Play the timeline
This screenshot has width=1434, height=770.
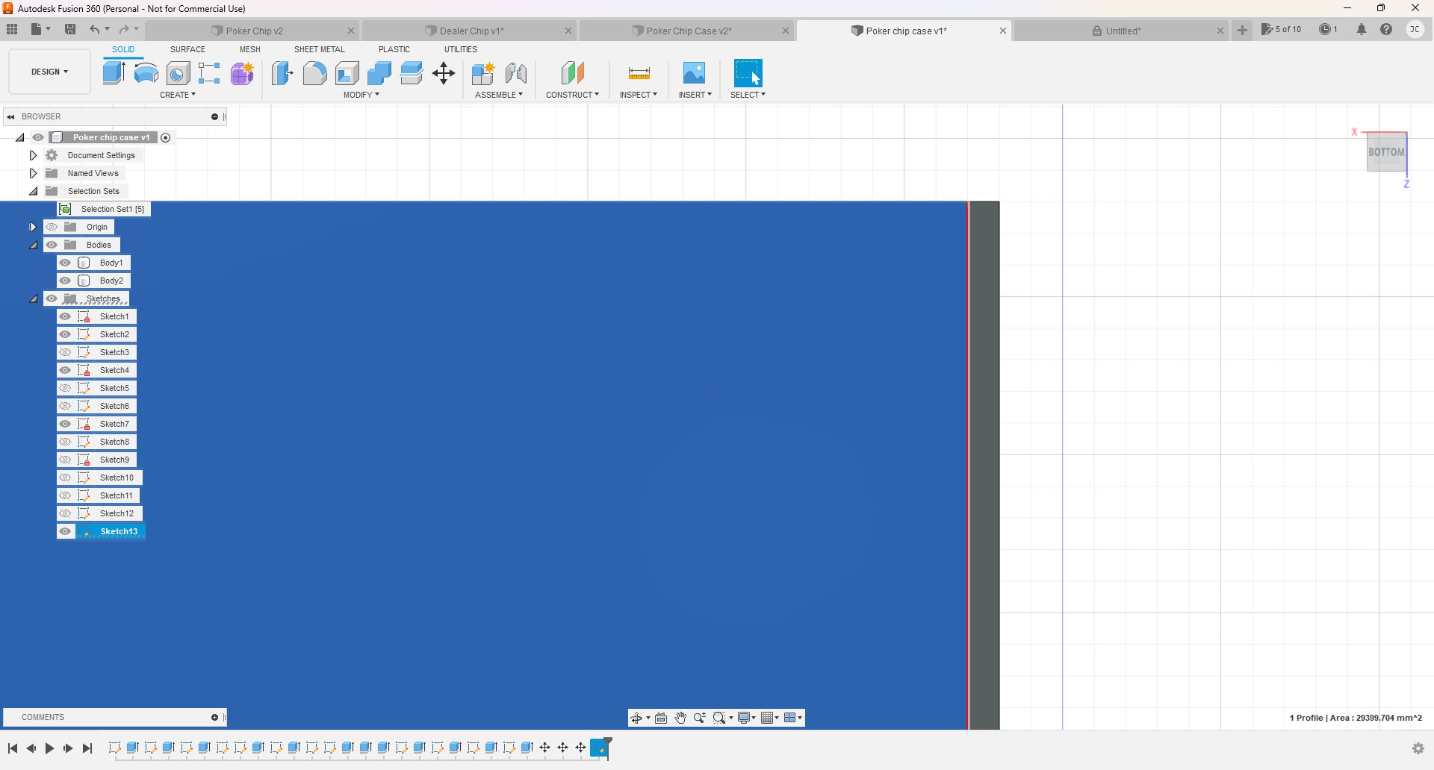[49, 748]
